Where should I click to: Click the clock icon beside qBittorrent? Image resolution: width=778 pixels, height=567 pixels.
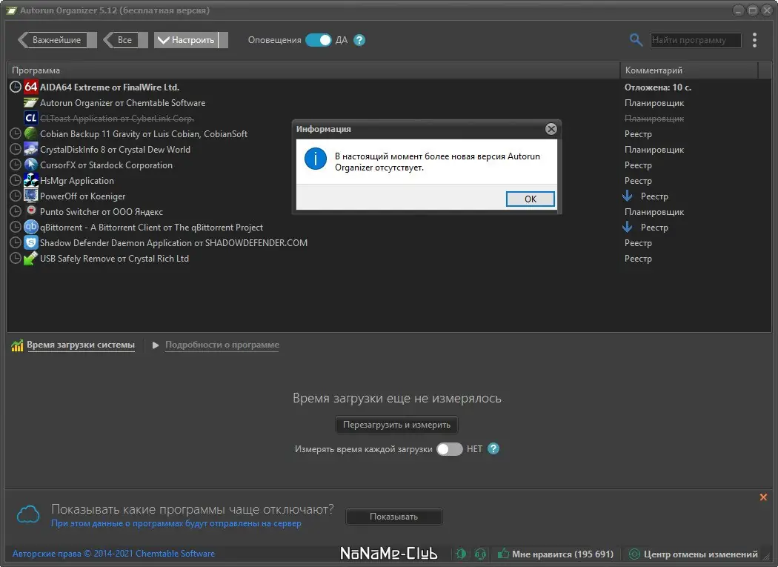pos(16,227)
